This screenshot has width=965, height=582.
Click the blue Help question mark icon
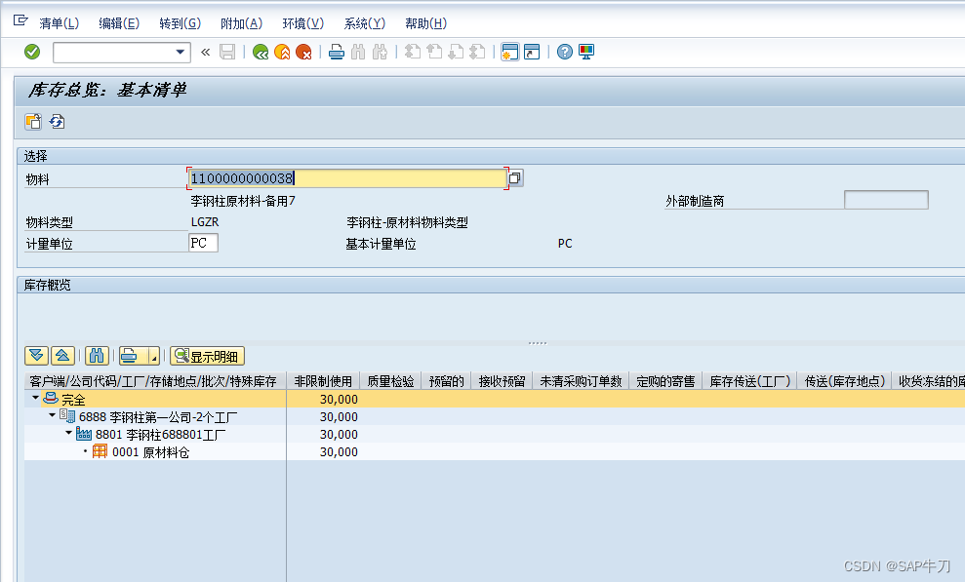point(564,53)
